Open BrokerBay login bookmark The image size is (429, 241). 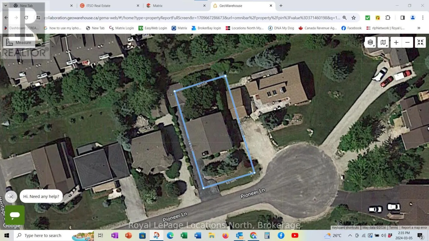[x=206, y=28]
